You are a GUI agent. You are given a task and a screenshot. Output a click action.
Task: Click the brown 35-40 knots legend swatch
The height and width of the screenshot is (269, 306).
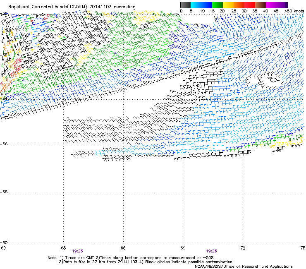pos(261,5)
